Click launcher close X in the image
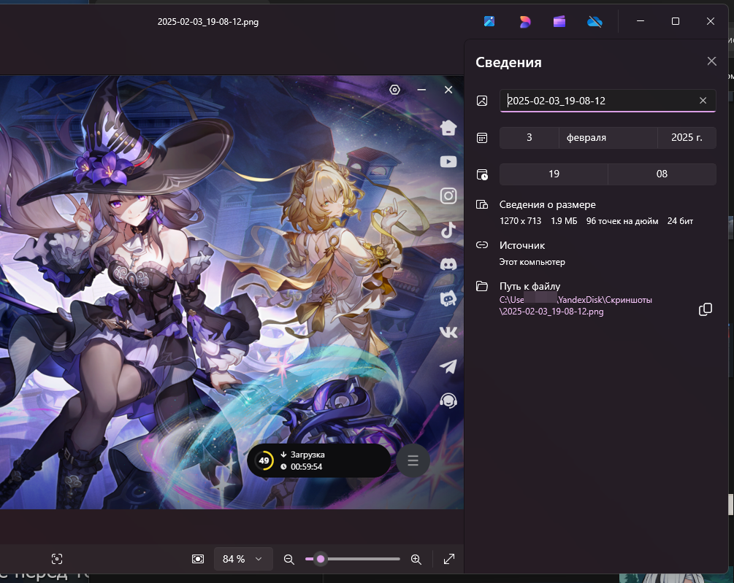 coord(448,89)
